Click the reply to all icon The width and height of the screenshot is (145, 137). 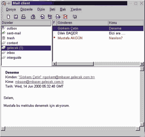[50, 17]
